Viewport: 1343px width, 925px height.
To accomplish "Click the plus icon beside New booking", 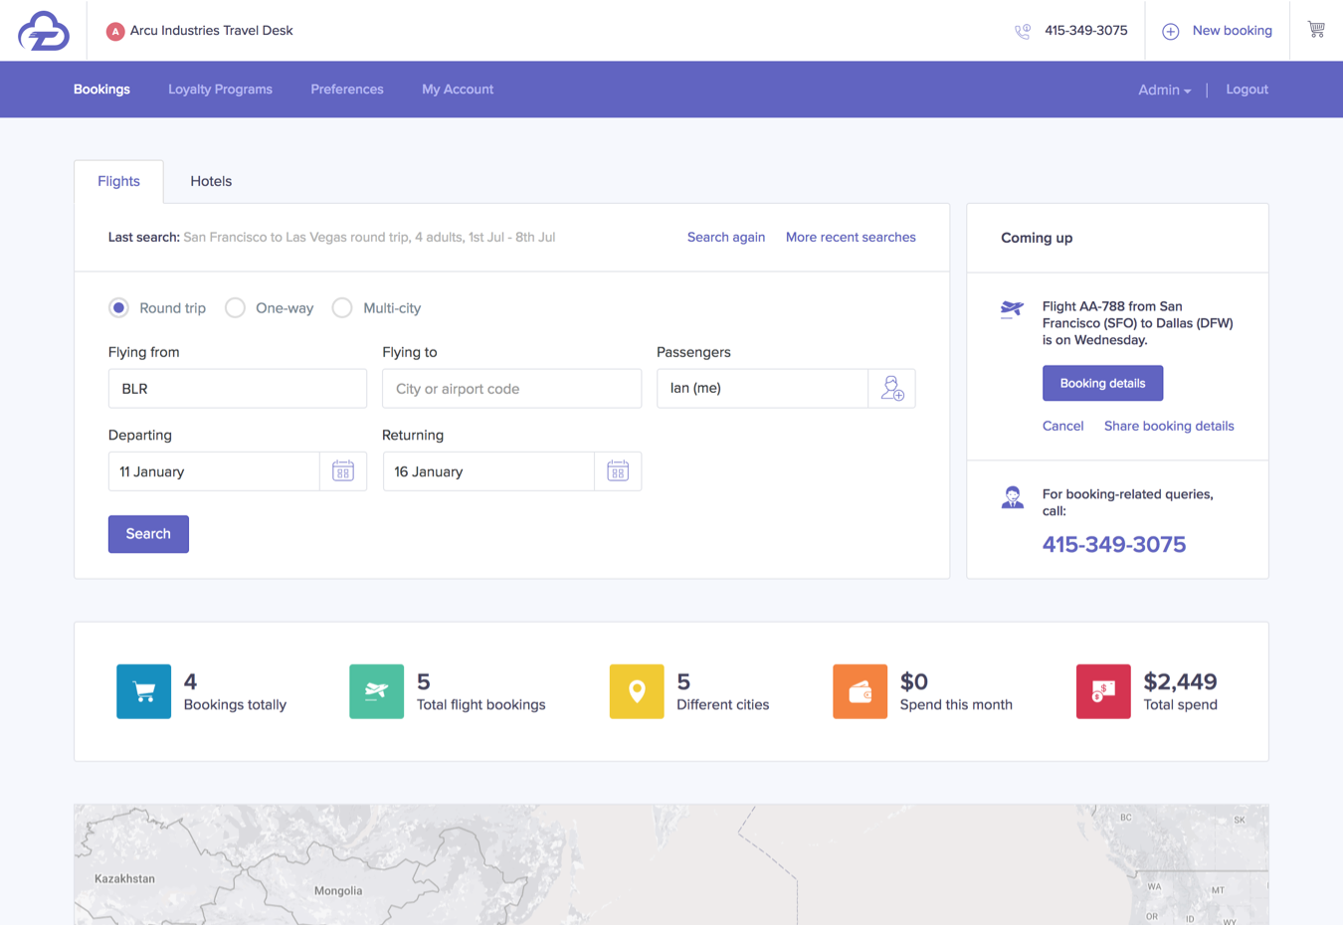I will [1169, 31].
